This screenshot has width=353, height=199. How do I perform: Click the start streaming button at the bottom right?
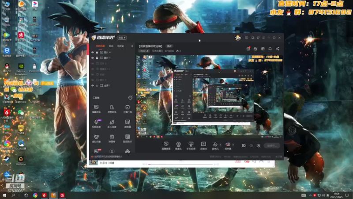click(272, 145)
